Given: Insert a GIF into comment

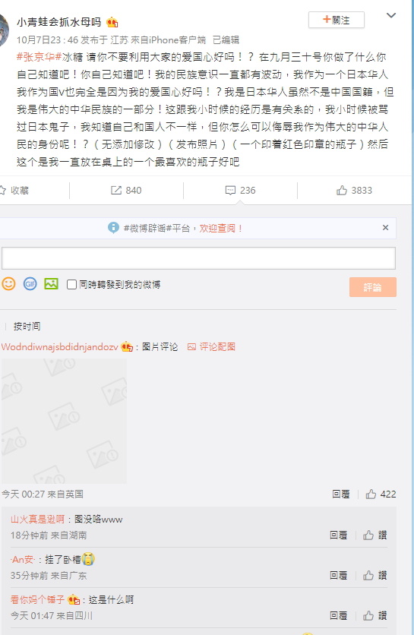Looking at the screenshot, I should pos(30,283).
